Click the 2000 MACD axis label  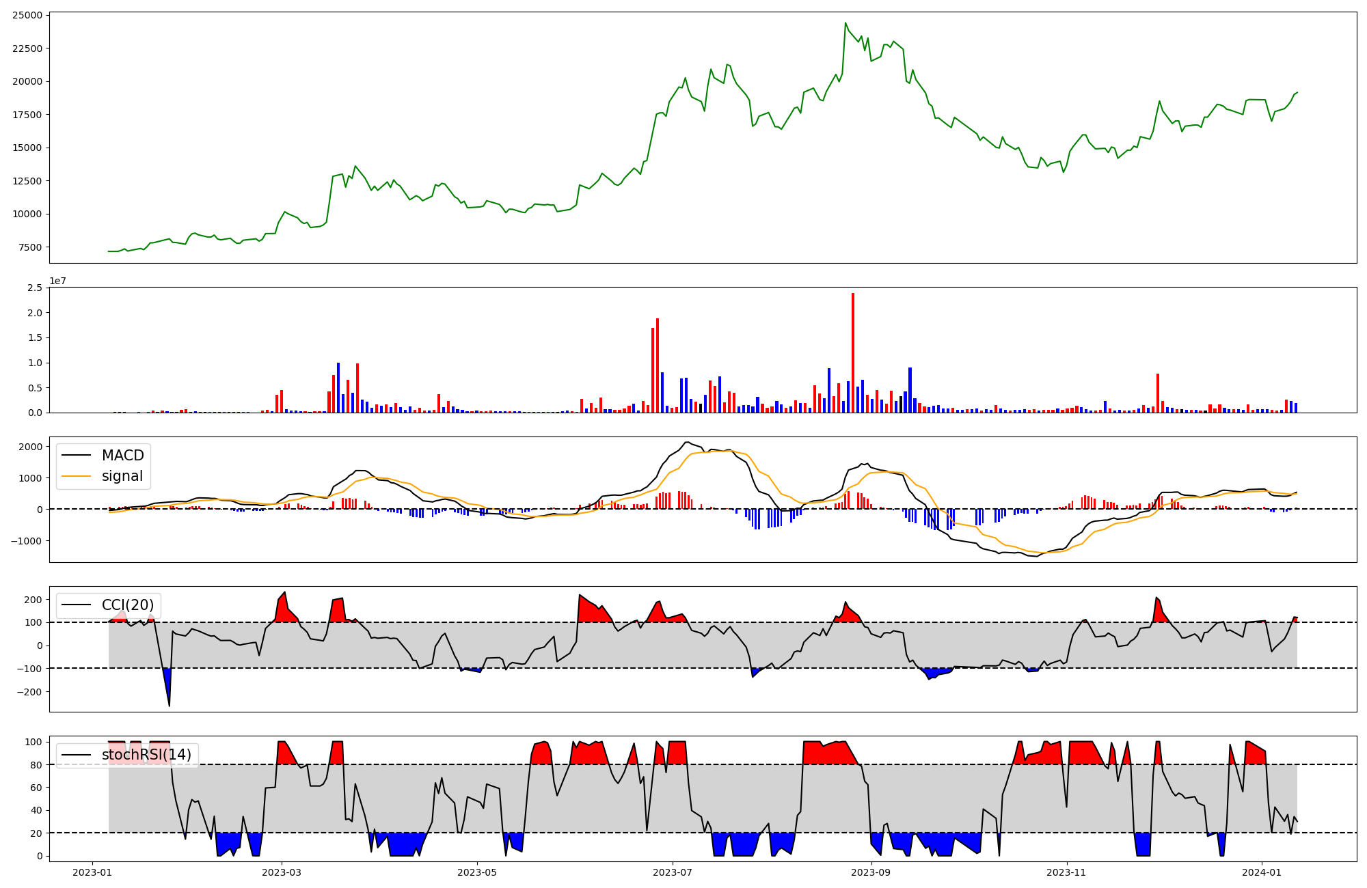[30, 447]
